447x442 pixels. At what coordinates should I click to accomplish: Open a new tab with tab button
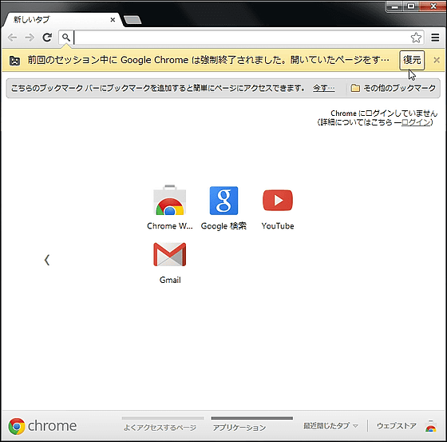coord(133,20)
